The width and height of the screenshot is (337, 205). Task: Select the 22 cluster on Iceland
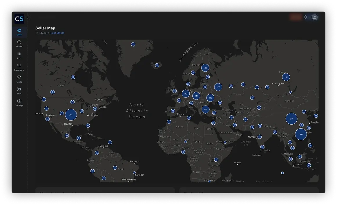157,65
